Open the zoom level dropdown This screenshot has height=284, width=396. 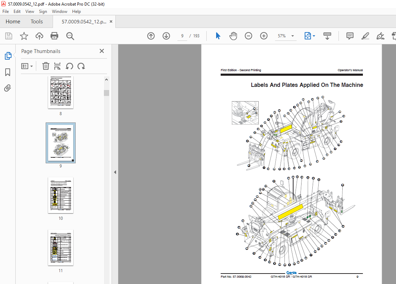pyautogui.click(x=293, y=36)
